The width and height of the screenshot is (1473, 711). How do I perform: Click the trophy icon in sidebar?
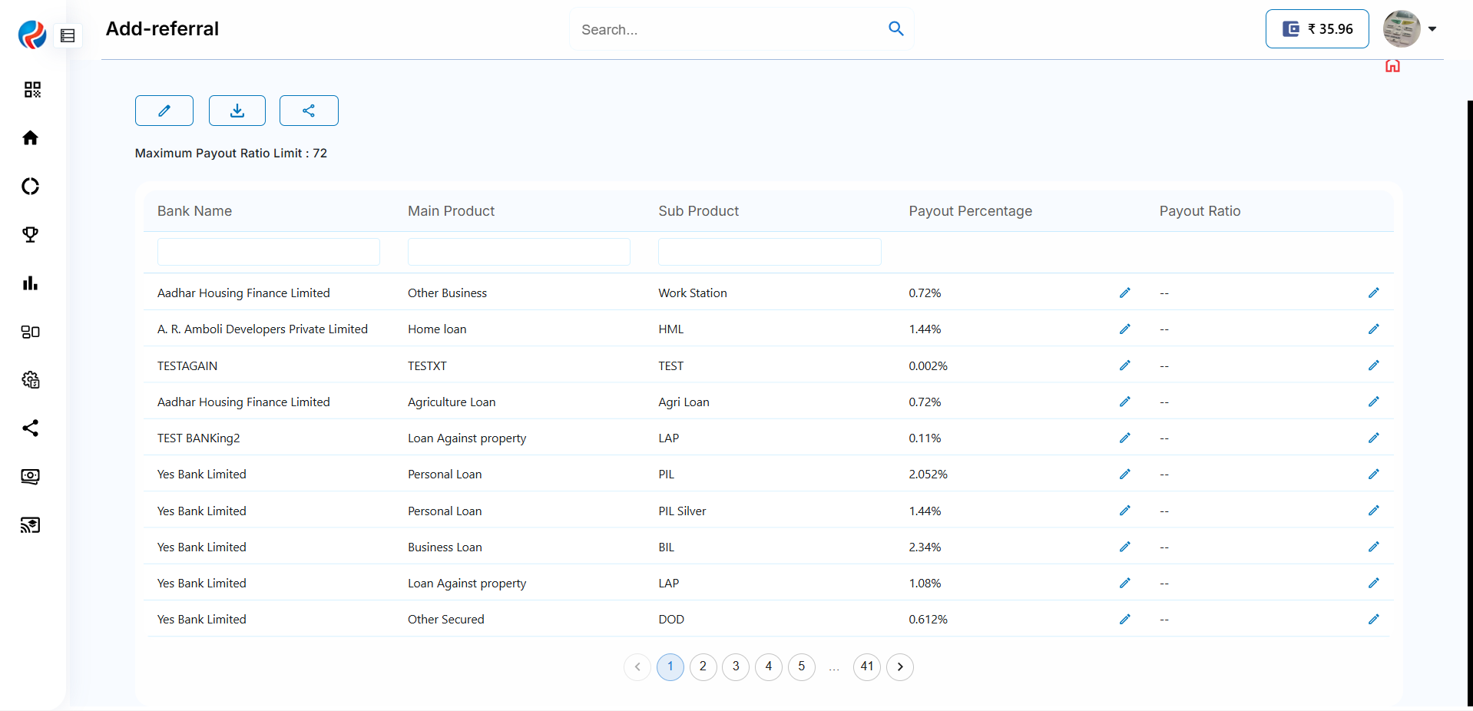tap(31, 235)
